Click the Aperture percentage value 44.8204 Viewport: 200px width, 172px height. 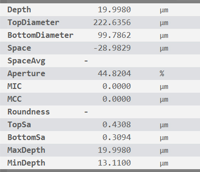pyautogui.click(x=114, y=73)
